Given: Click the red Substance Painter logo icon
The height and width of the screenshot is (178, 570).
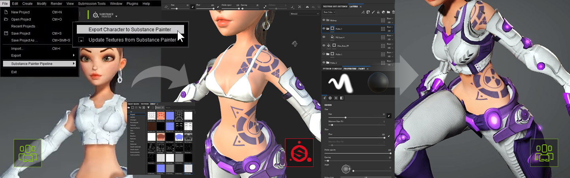Looking at the screenshot, I should [299, 152].
